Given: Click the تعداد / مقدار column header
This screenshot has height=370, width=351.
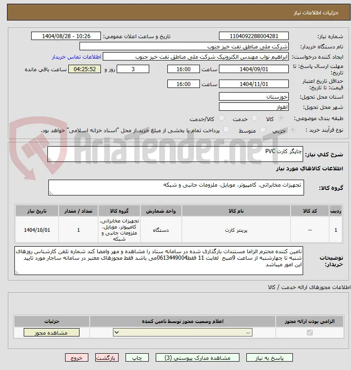Looking at the screenshot, I should pyautogui.click(x=78, y=211).
